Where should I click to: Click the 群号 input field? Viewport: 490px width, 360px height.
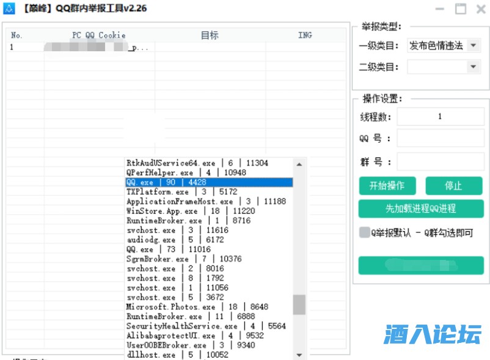click(441, 162)
